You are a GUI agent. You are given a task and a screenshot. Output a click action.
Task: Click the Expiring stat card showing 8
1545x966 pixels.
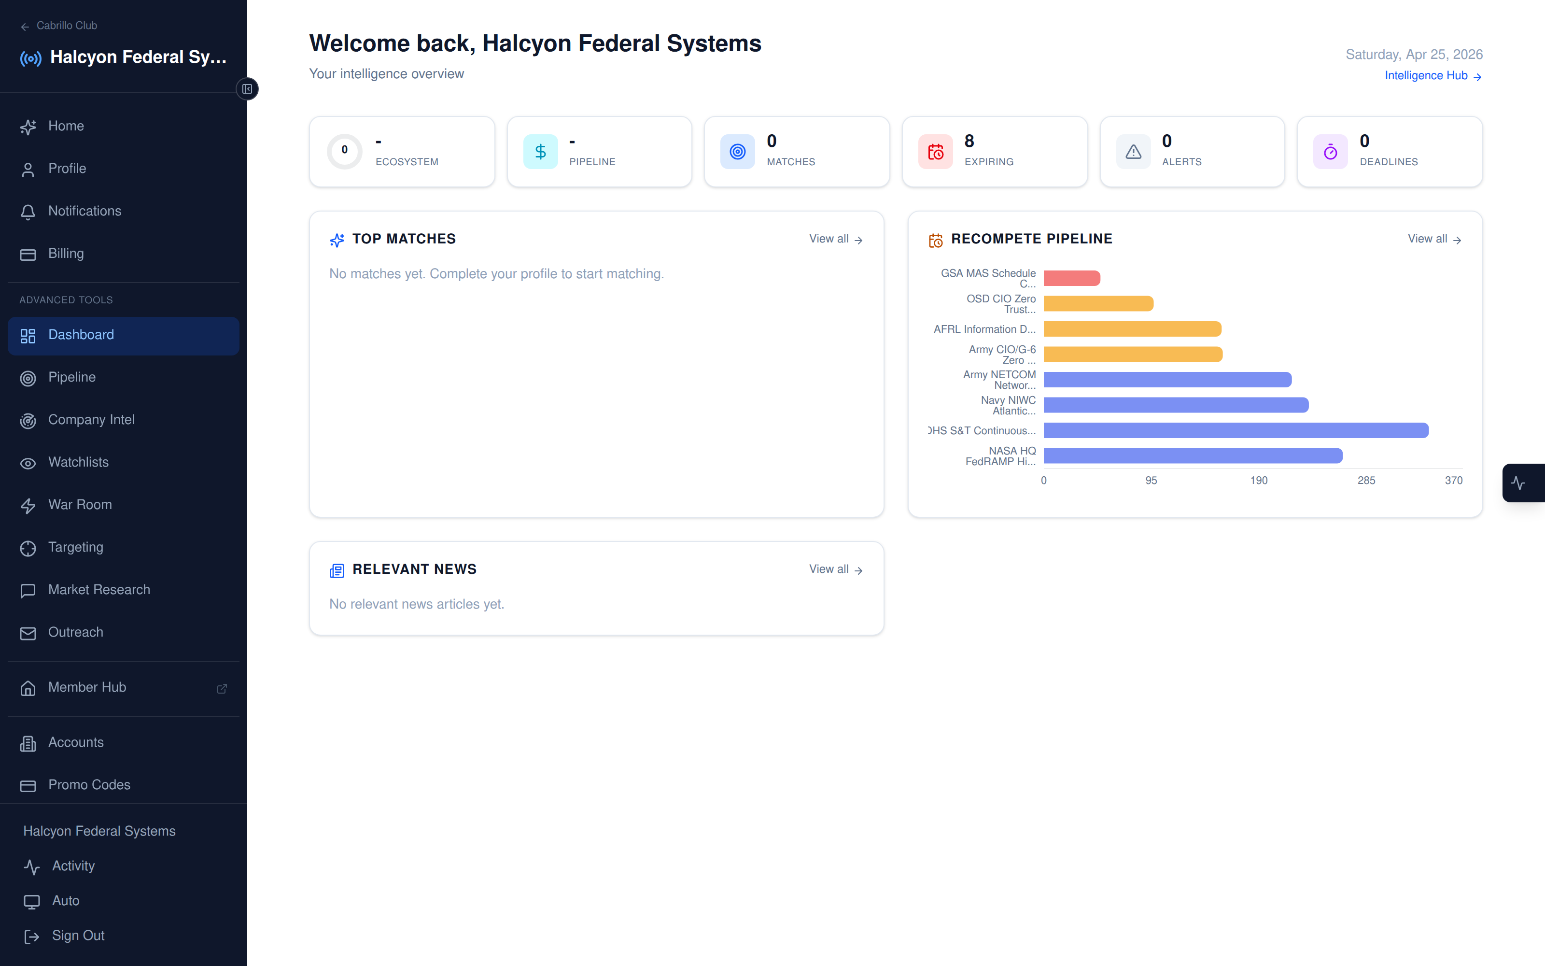[994, 151]
